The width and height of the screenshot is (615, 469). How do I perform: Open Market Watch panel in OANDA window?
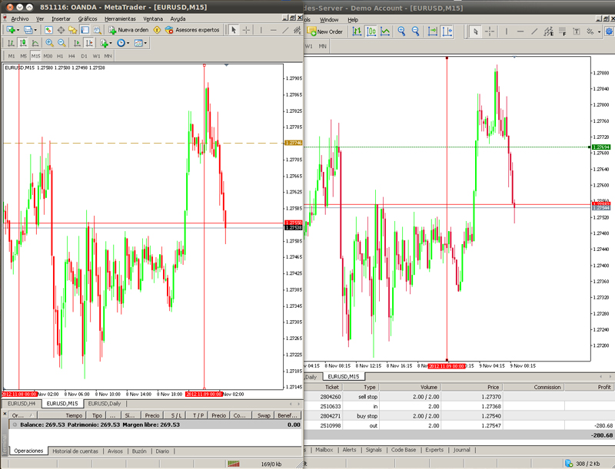tap(50, 30)
